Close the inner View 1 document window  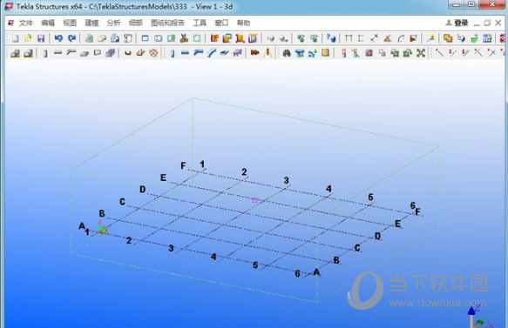[498, 23]
